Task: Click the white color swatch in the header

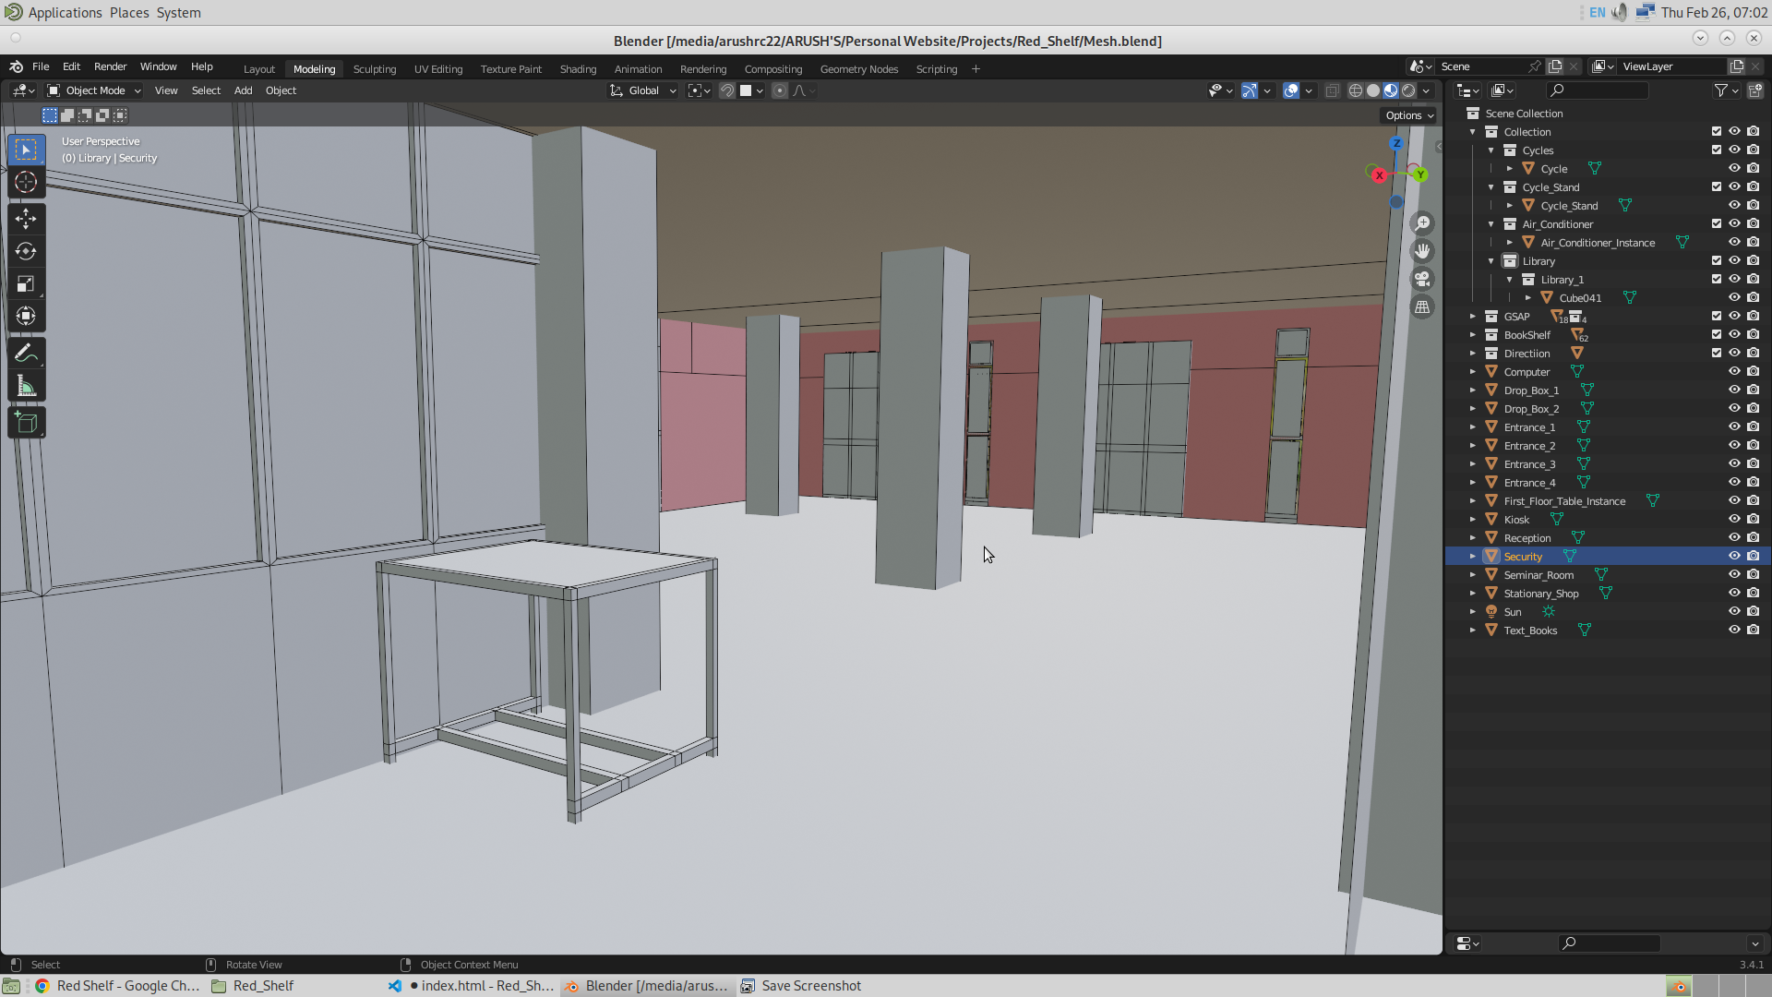Action: (x=747, y=90)
